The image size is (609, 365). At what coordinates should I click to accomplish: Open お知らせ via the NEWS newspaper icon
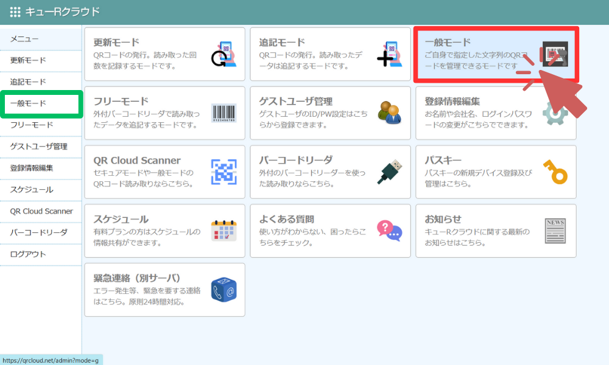(555, 230)
